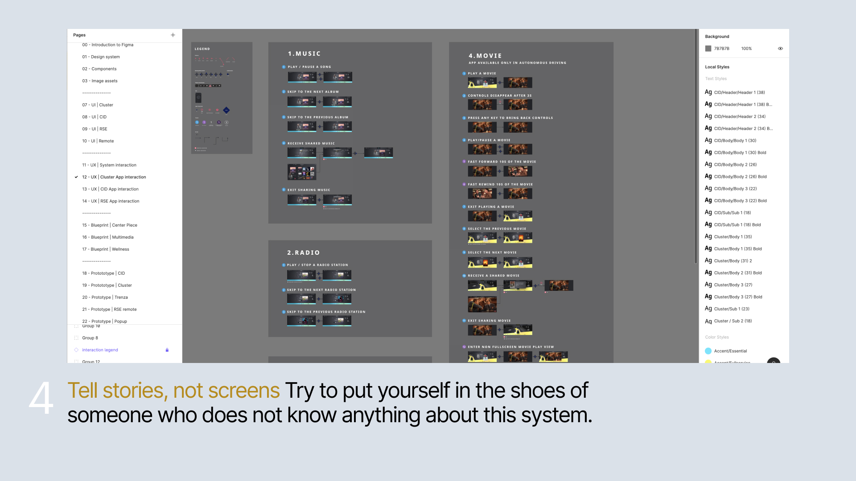Click the lock icon on interaction legend layer
856x481 pixels.
click(x=167, y=350)
